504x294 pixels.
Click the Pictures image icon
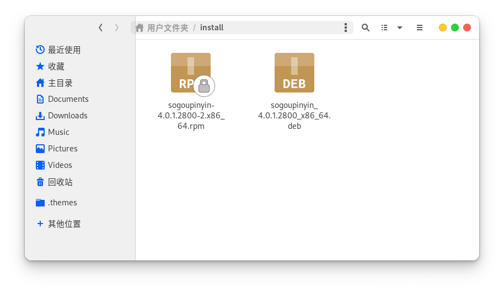[x=40, y=149]
